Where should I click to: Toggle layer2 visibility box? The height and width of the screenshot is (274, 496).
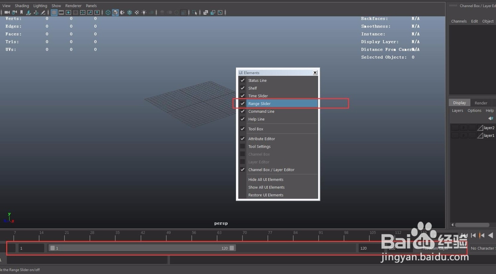(x=455, y=128)
